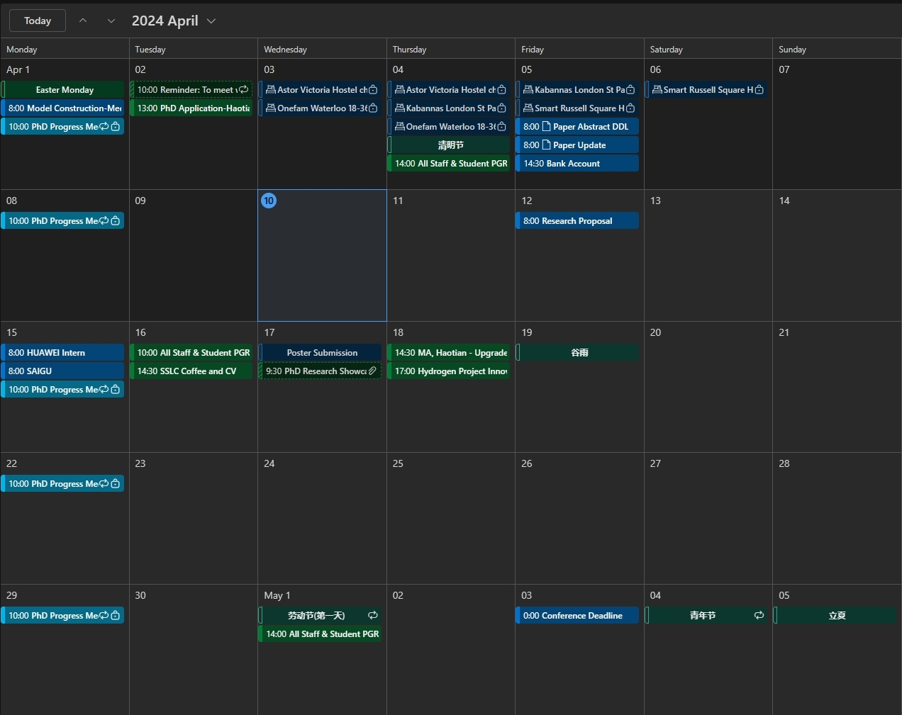Screen dimensions: 902x715
Task: Click document icon on Paper Update event
Action: coord(546,145)
